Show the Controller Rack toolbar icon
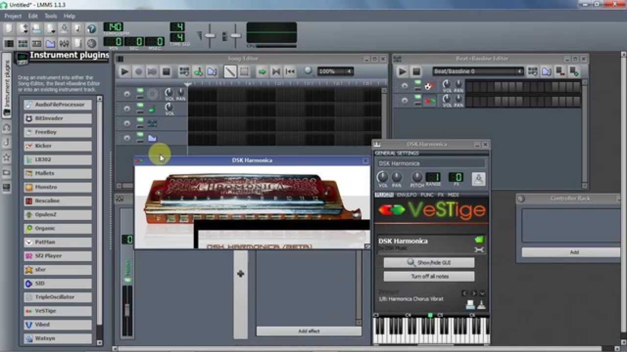 point(91,44)
